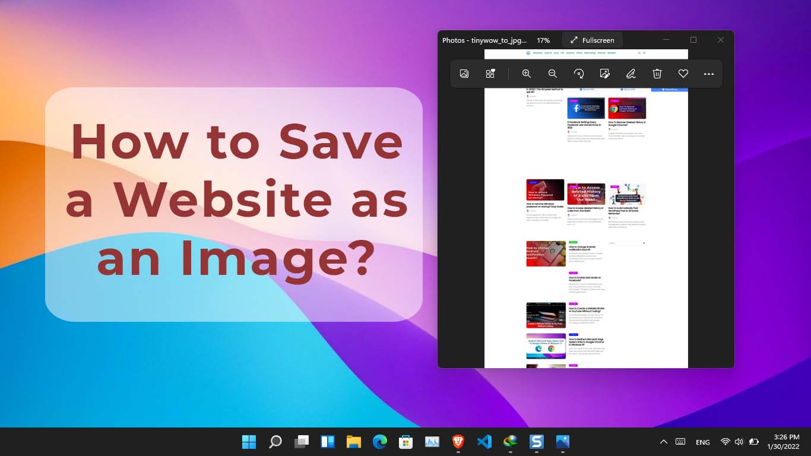Viewport: 811px width, 456px height.
Task: Zoom out of the photo
Action: (552, 74)
